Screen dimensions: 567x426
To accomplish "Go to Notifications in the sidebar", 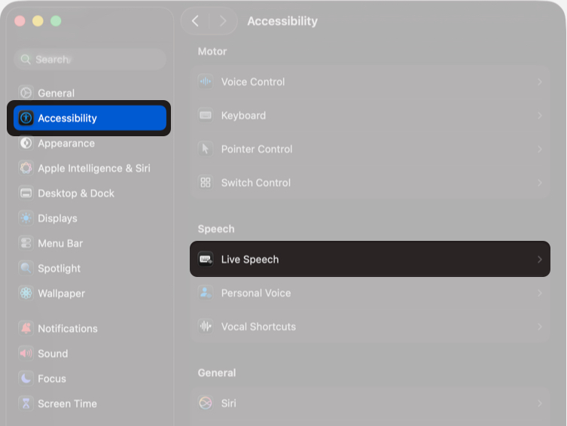I will [67, 329].
